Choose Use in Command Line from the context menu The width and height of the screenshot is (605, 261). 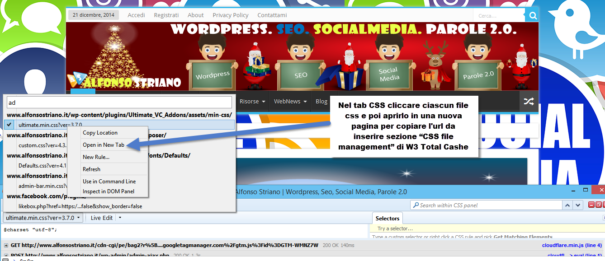coord(109,182)
